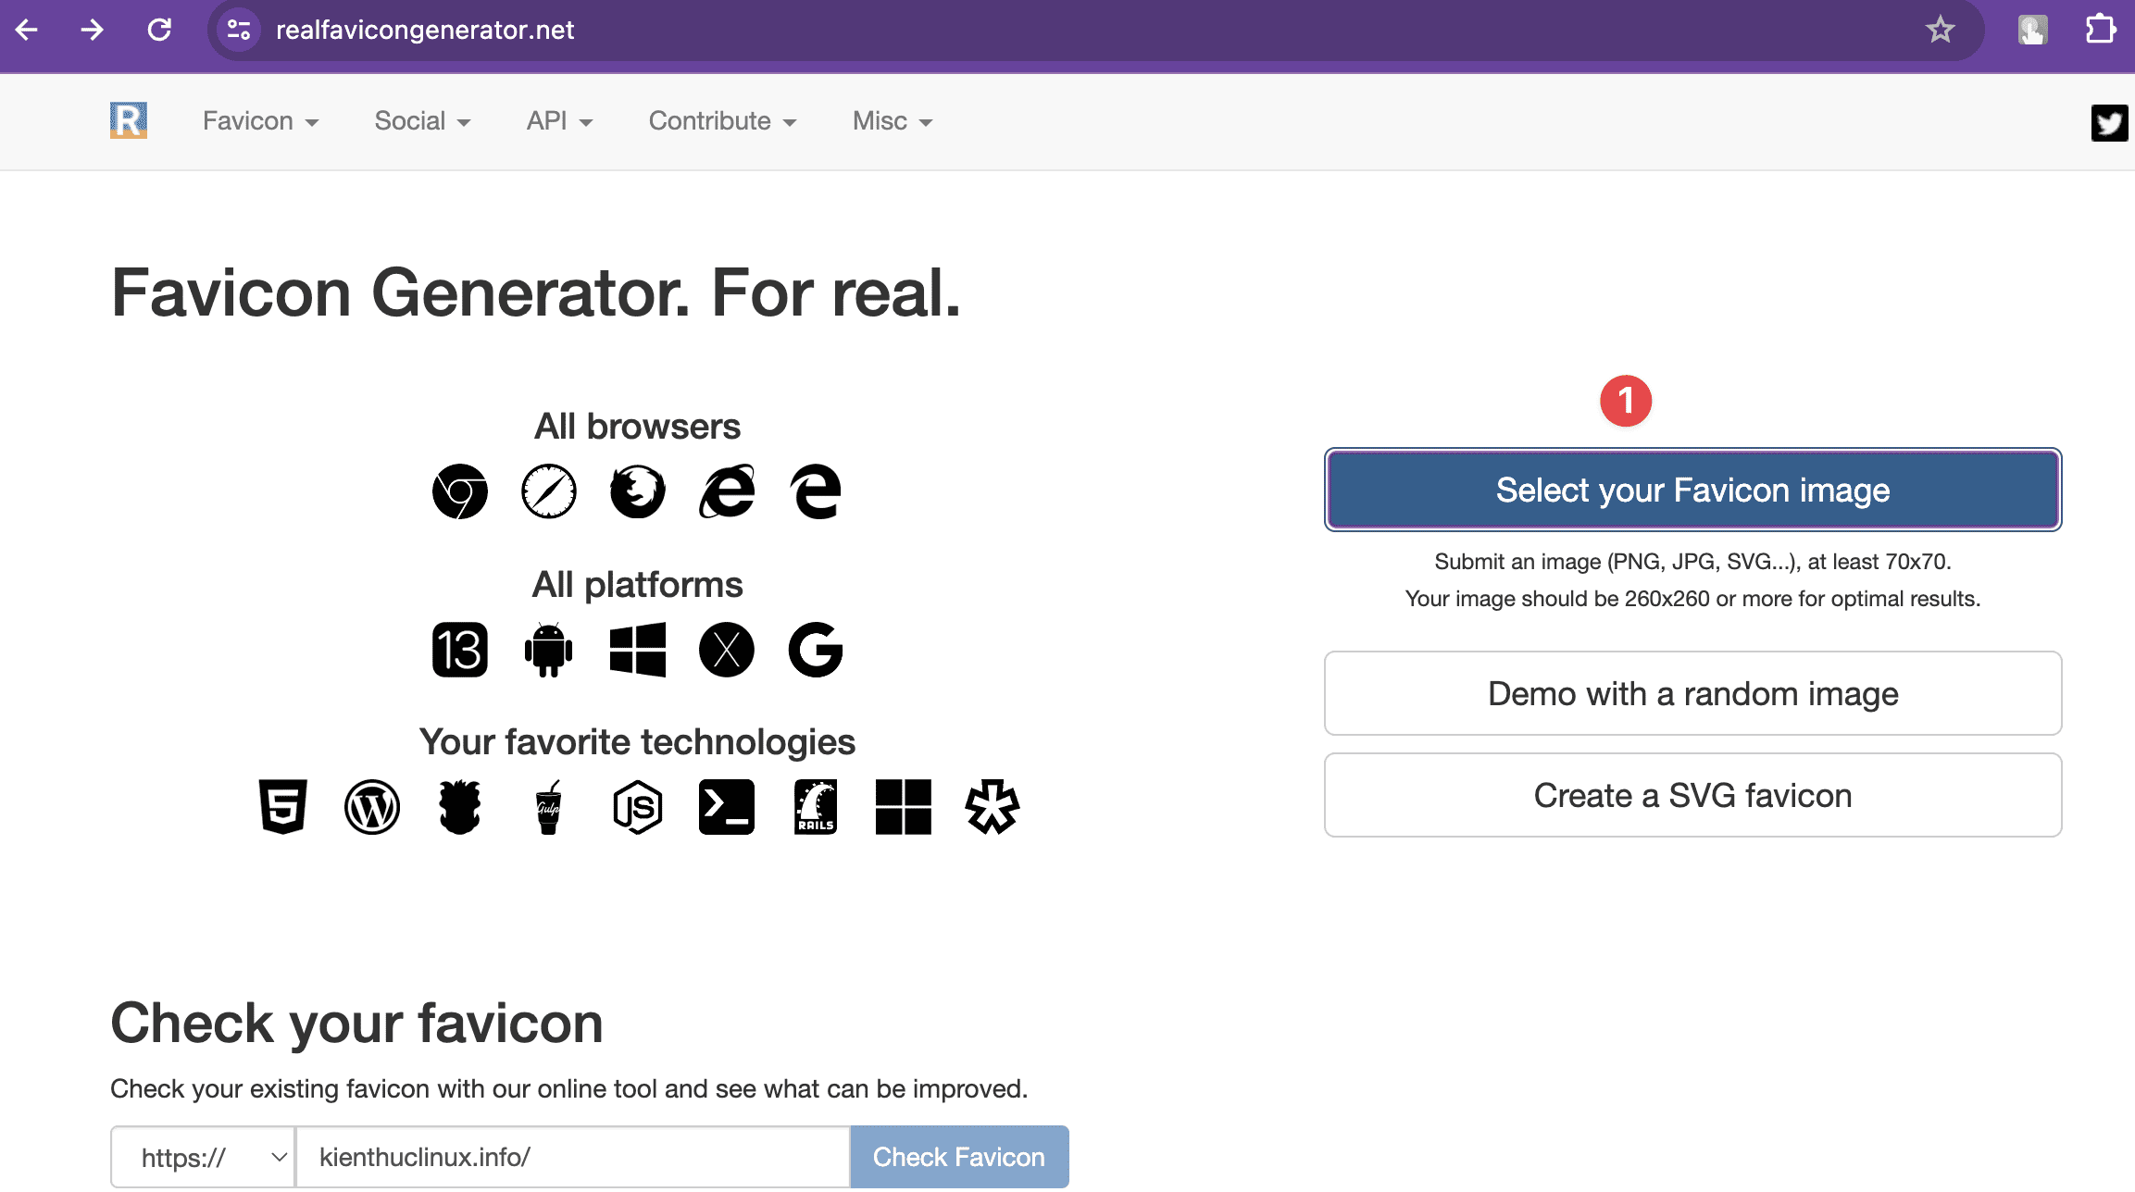Click the WordPress technology icon
This screenshot has height=1192, width=2135.
371,807
